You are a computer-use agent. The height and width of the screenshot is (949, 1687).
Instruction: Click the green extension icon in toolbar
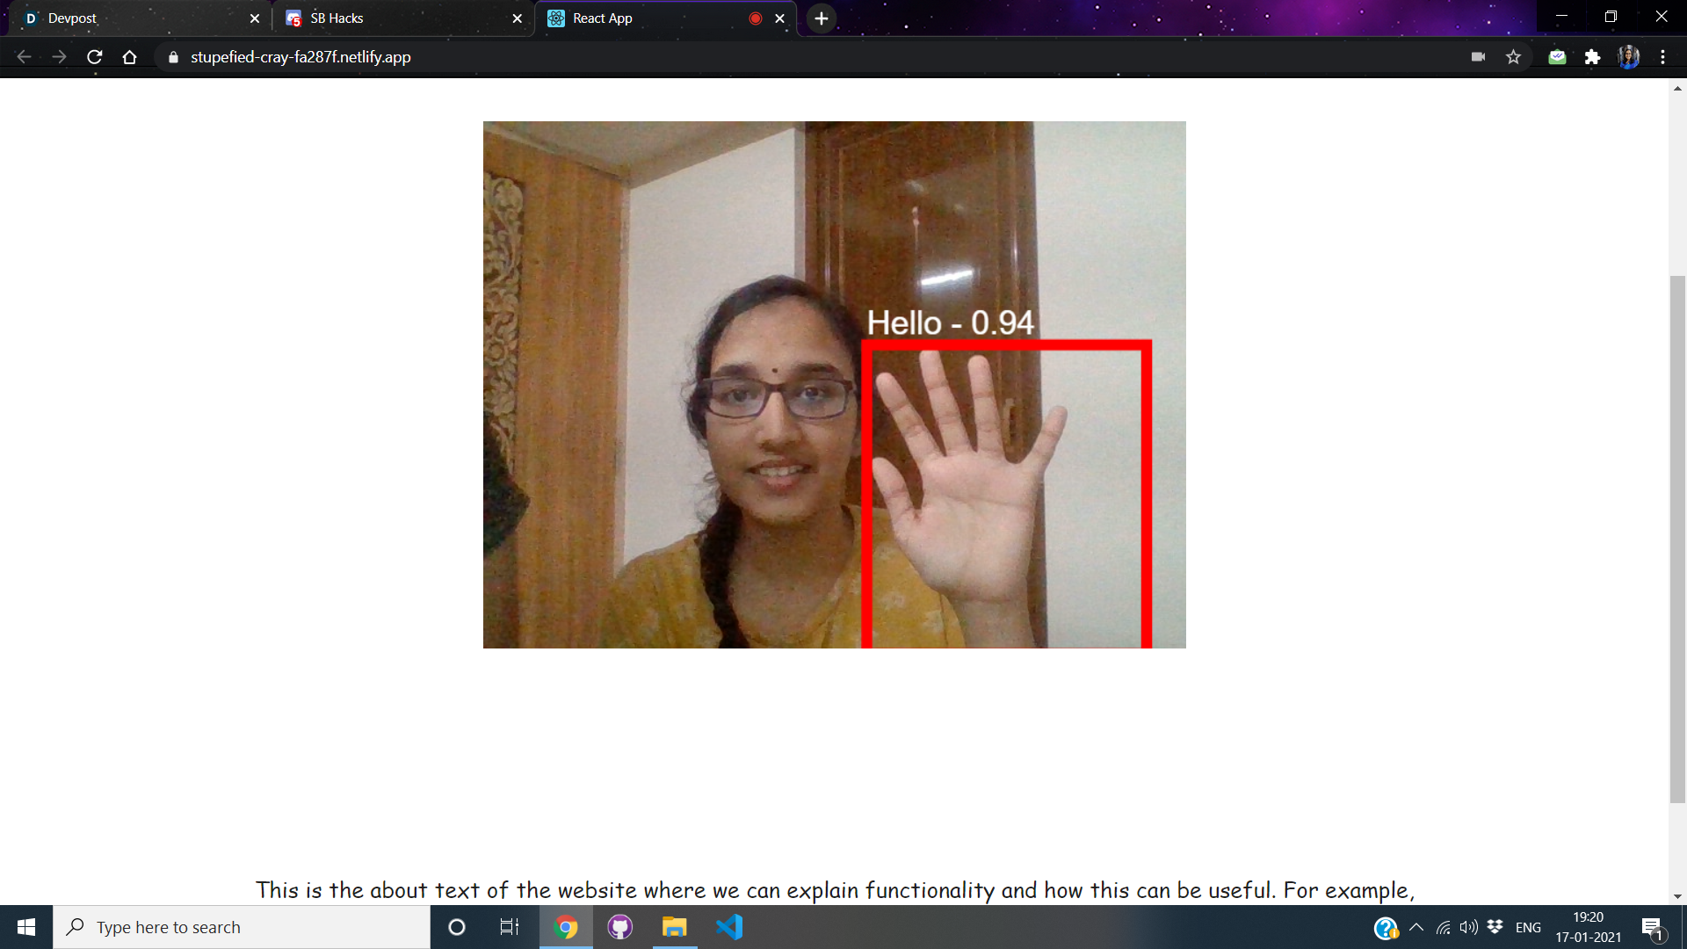tap(1557, 57)
